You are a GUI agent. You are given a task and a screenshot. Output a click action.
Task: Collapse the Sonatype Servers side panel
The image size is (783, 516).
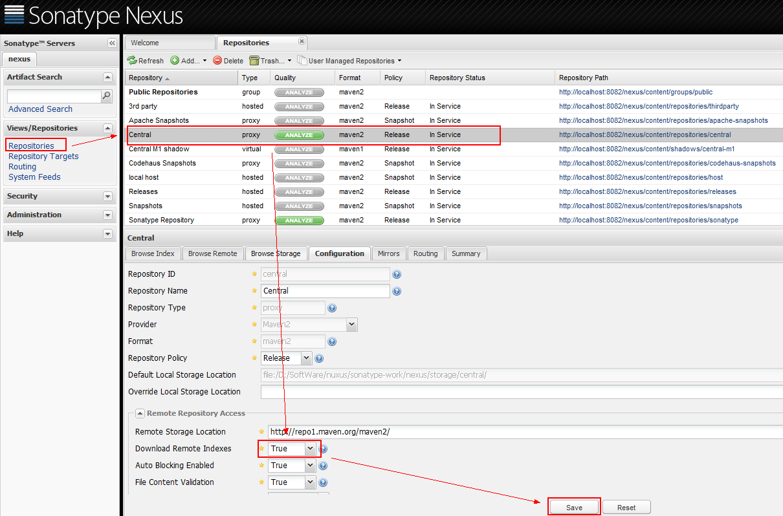(x=112, y=43)
